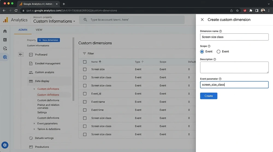The width and height of the screenshot is (273, 152).
Task: Click the Admin gear icon at bottom left
Action: click(x=5, y=145)
